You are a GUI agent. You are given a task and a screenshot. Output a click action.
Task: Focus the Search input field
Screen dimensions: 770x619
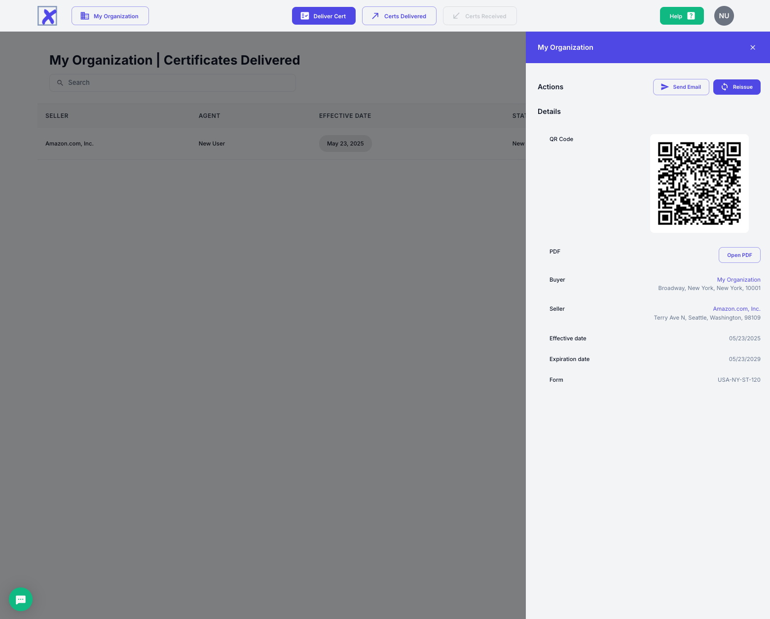coord(178,83)
